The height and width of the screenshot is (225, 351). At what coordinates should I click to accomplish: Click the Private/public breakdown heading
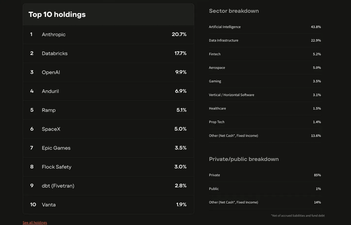tap(244, 159)
